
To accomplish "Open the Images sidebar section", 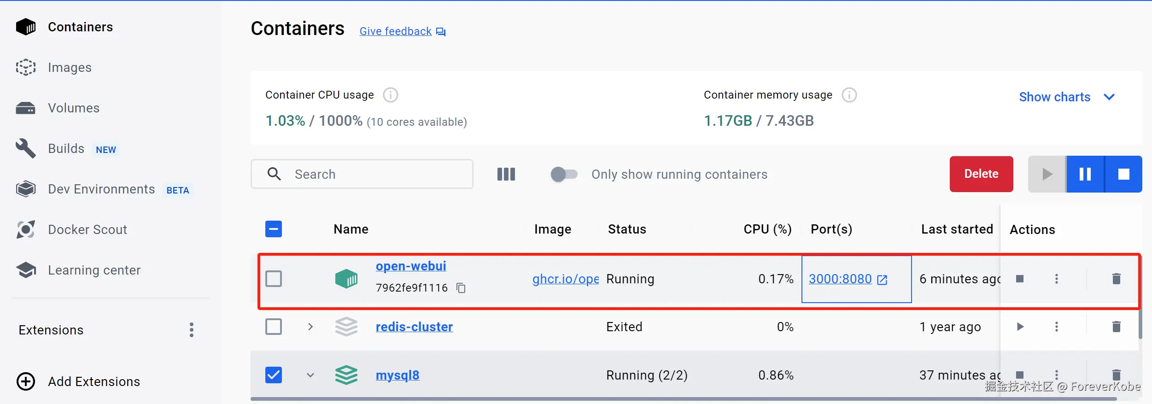I will (70, 68).
